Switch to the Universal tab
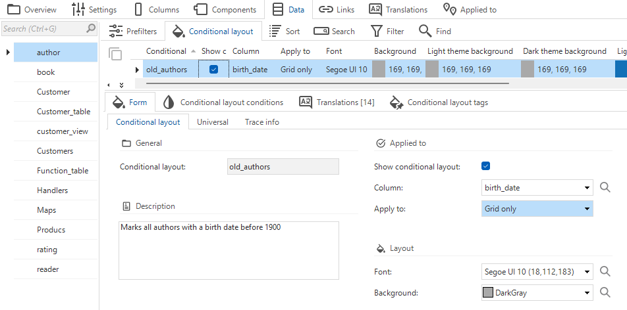The width and height of the screenshot is (627, 310). point(212,122)
